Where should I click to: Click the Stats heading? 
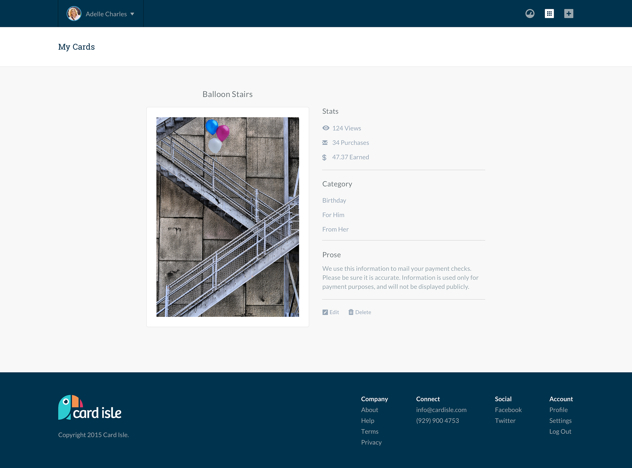330,111
